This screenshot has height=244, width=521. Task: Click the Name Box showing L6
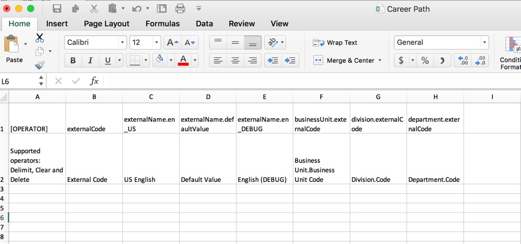[x=18, y=81]
